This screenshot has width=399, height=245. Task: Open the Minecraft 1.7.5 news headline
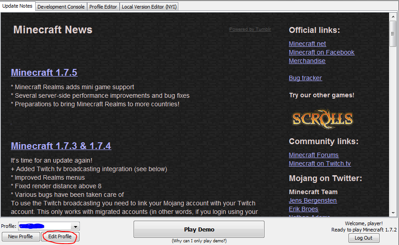coord(44,73)
